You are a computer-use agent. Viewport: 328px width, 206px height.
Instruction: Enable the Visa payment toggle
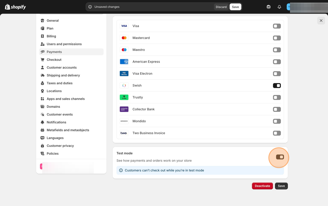pyautogui.click(x=277, y=26)
